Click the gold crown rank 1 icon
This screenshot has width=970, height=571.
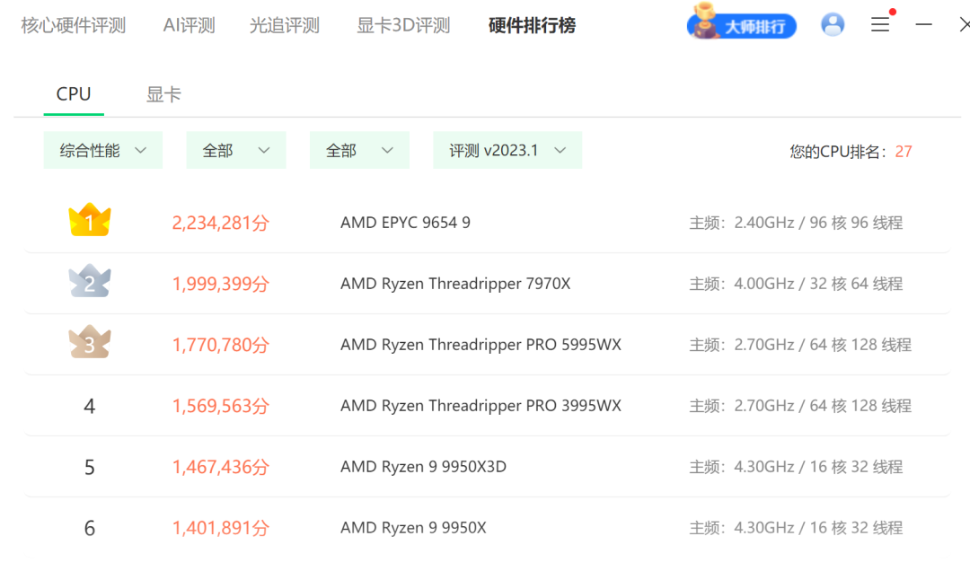(x=90, y=220)
